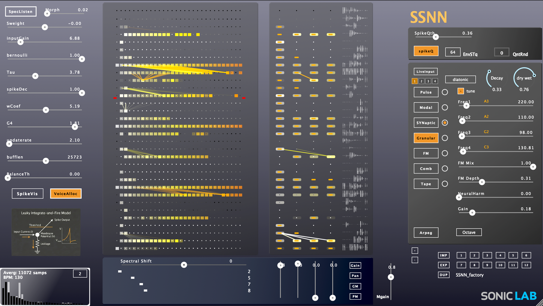Toggle the SpecListen button
The image size is (543, 306).
click(21, 12)
